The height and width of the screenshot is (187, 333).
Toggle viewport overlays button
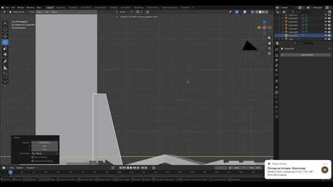[x=245, y=12]
